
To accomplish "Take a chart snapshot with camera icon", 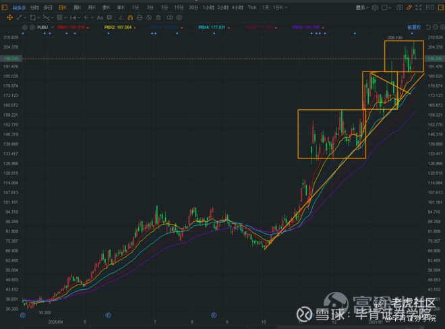I will 400,7.
